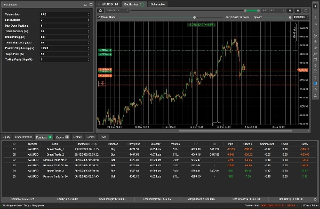Switch to the Orders tab
The width and height of the screenshot is (320, 209).
pos(62,137)
